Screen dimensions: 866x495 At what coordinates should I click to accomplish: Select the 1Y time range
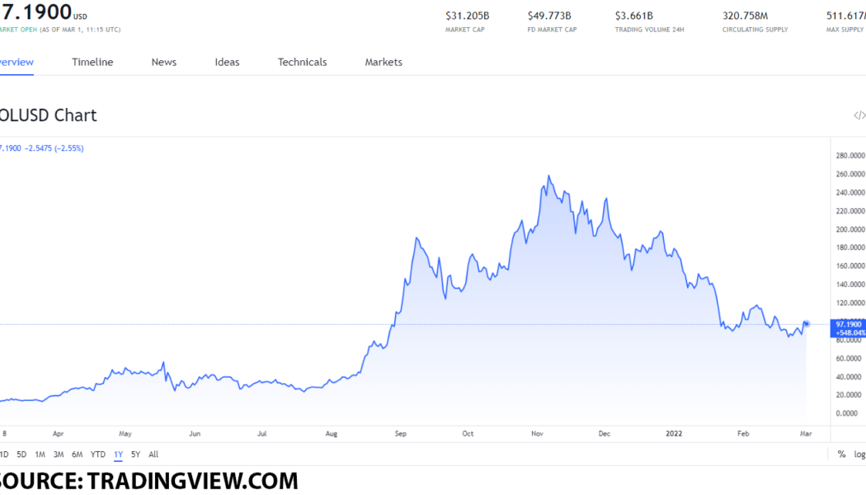click(117, 454)
